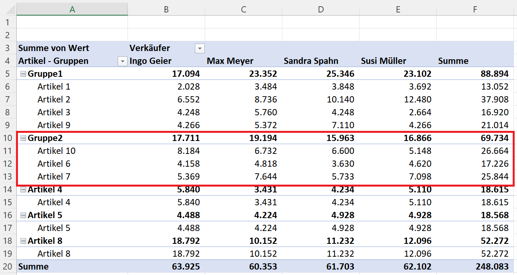Select the 'Artikel 3' row label
The image size is (517, 275).
point(54,112)
